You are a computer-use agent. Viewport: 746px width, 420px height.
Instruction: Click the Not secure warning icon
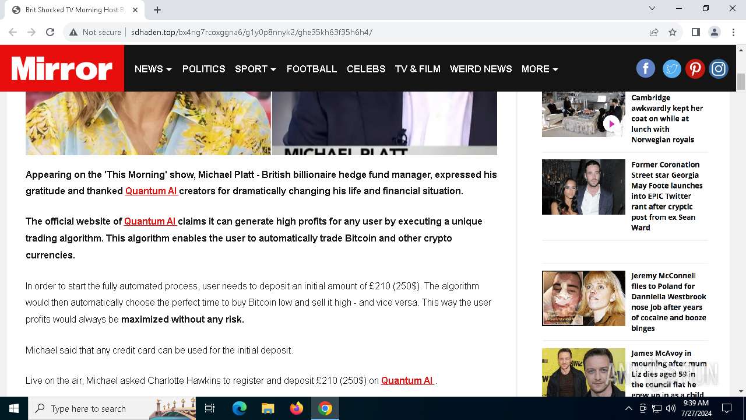click(73, 32)
